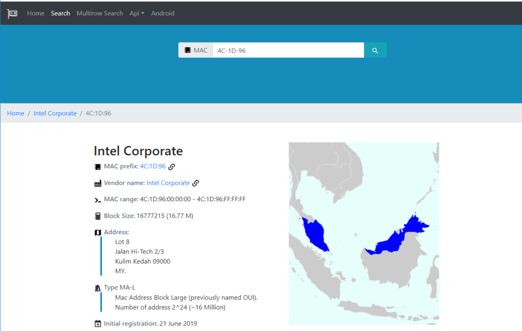Click the factory icon beside Vendor name
This screenshot has width=522, height=331.
tap(98, 183)
